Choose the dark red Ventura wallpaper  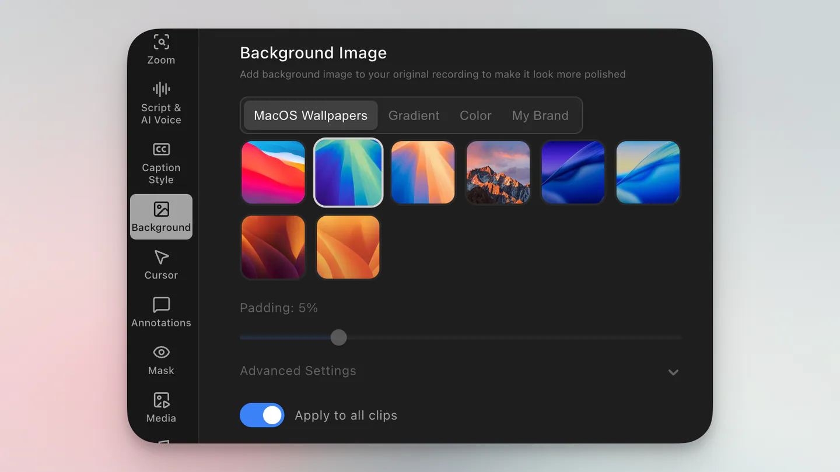coord(274,247)
